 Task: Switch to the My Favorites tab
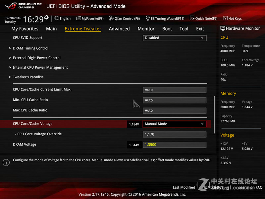click(25, 29)
